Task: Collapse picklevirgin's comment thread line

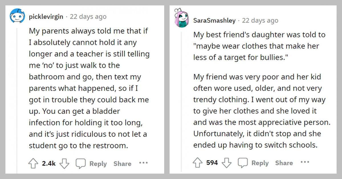Action: coord(17,100)
